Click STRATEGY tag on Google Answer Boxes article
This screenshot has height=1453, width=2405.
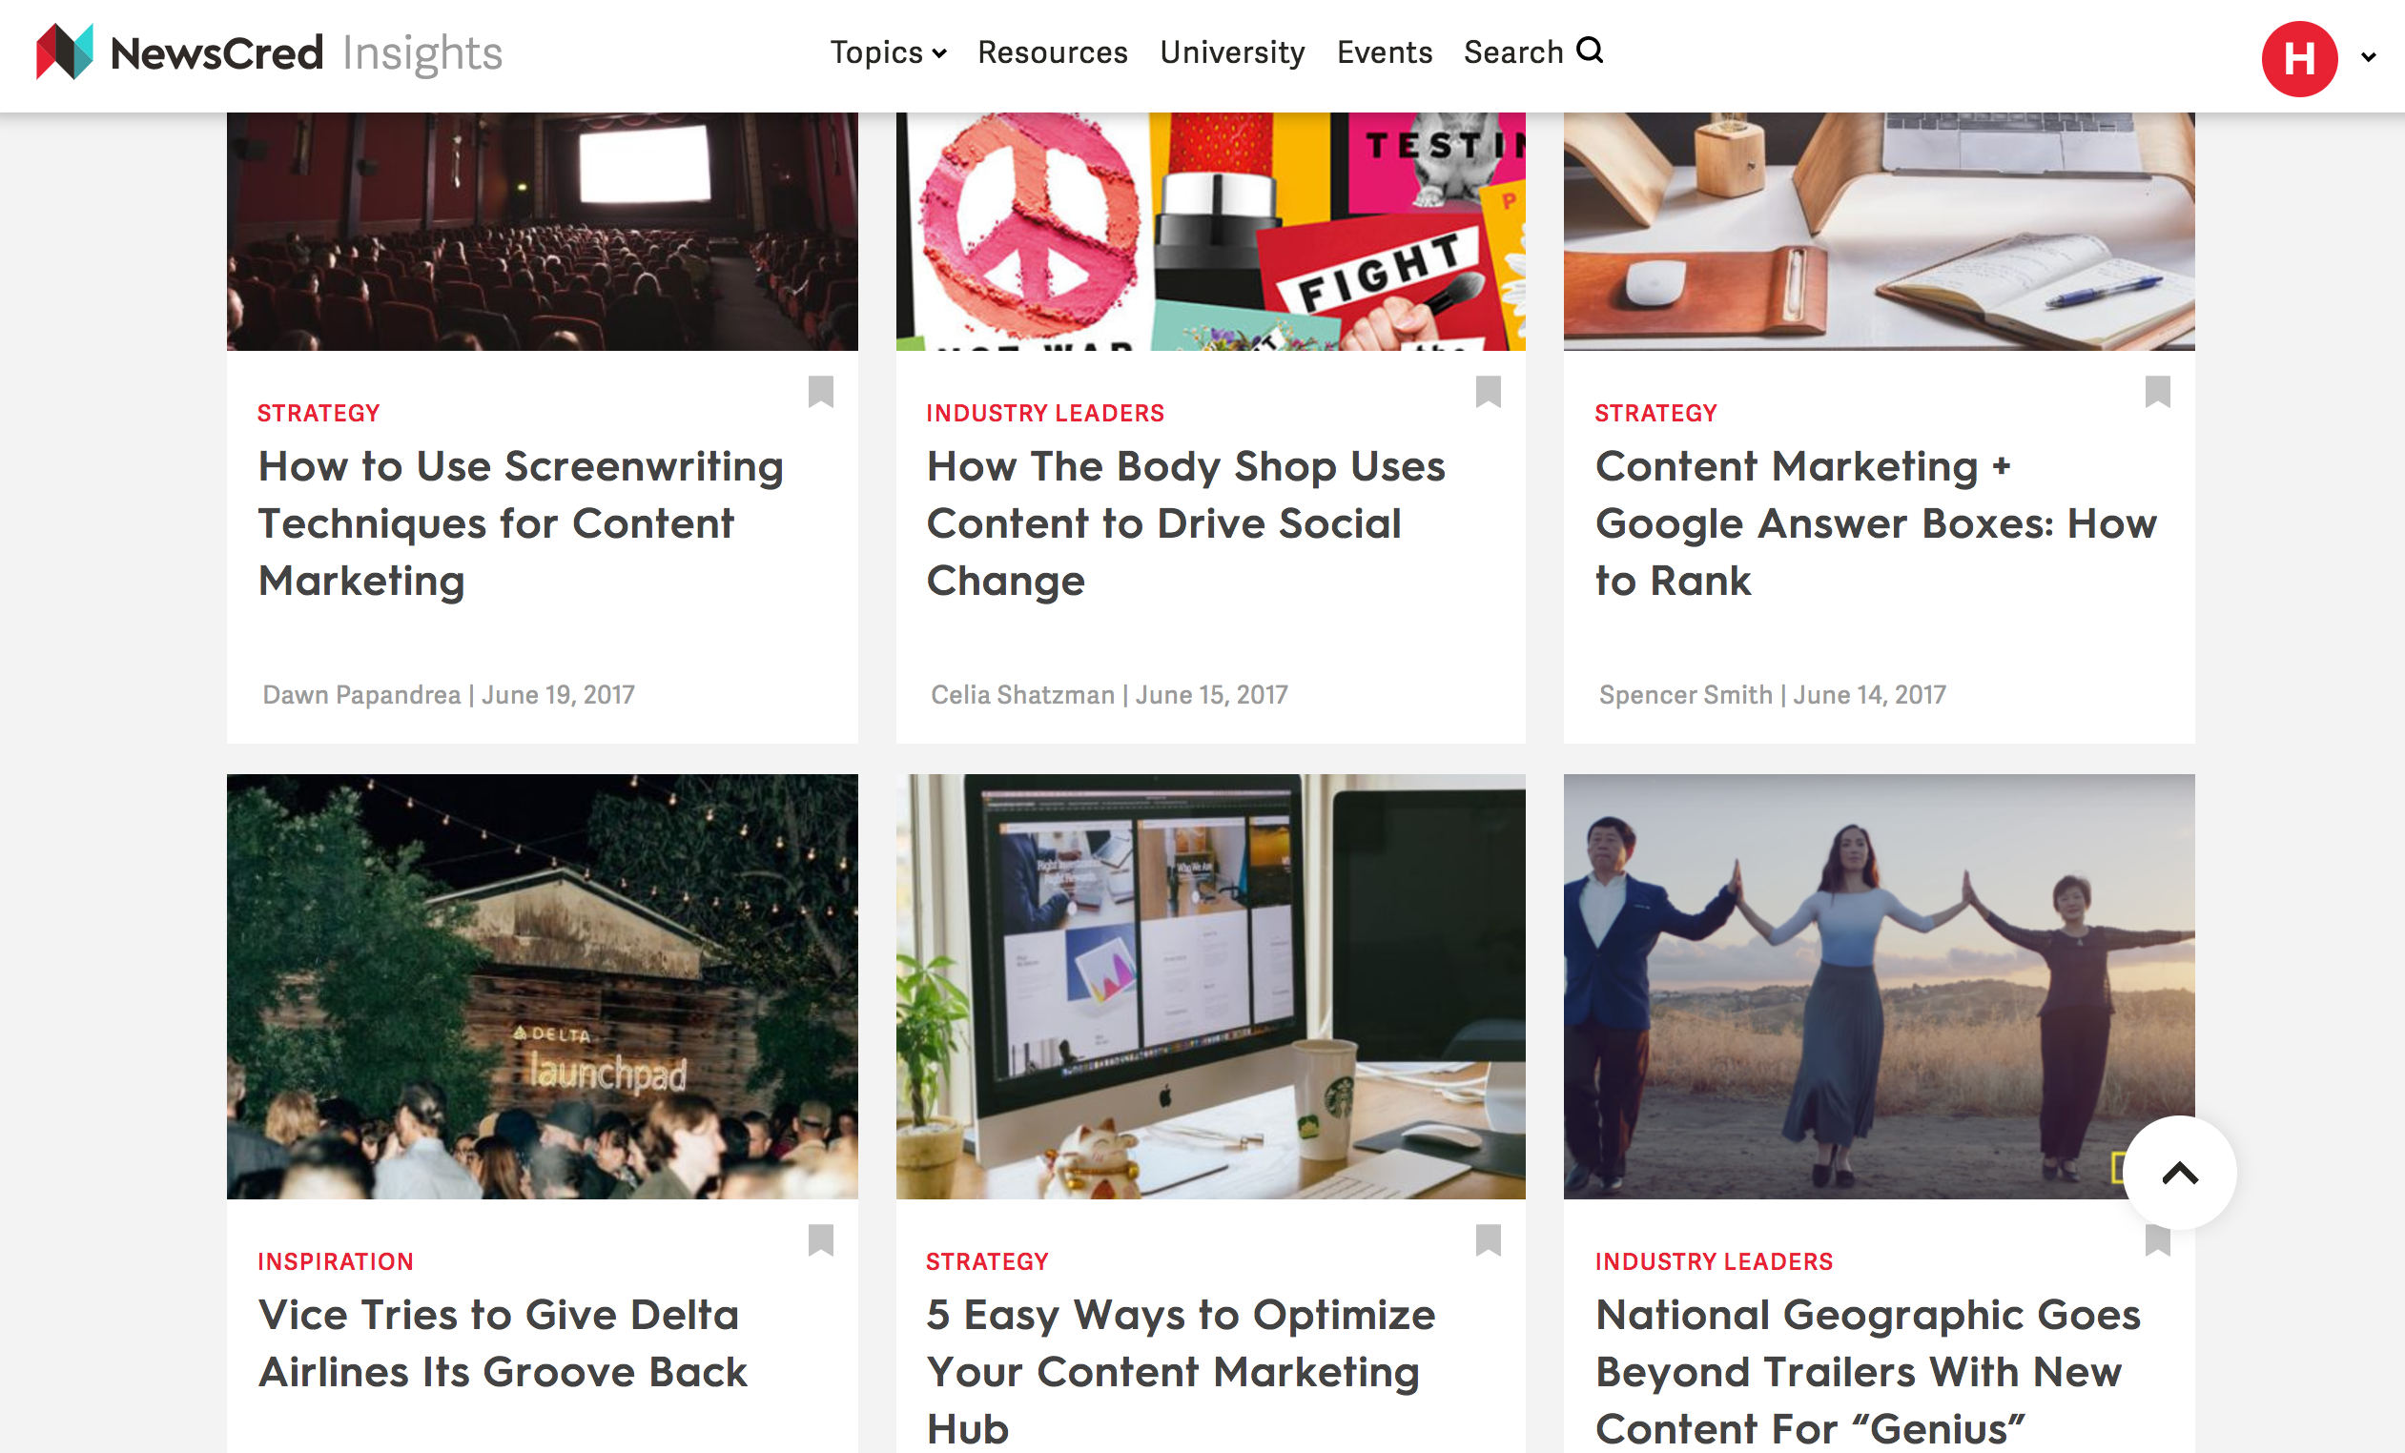coord(1655,413)
